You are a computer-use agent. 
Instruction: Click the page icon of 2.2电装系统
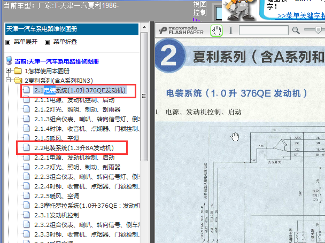pyautogui.click(x=27, y=147)
